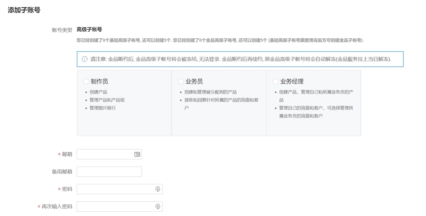Click the 再次输入密码 input box
Image resolution: width=426 pixels, height=216 pixels.
[115, 207]
